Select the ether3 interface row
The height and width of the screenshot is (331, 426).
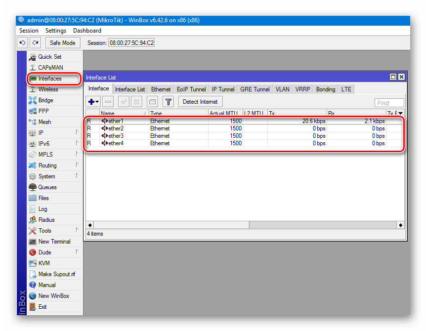pos(244,136)
